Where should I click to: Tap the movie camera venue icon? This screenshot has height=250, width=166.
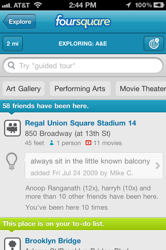click(12, 128)
